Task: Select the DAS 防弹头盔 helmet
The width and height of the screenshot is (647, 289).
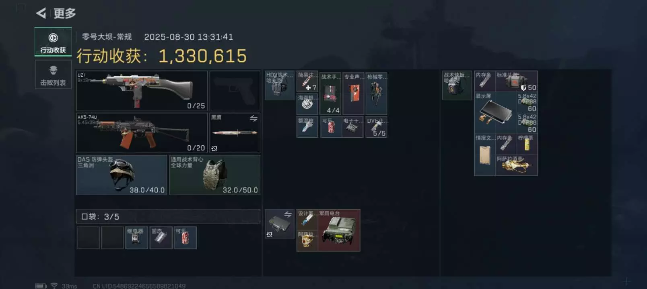Action: click(122, 175)
